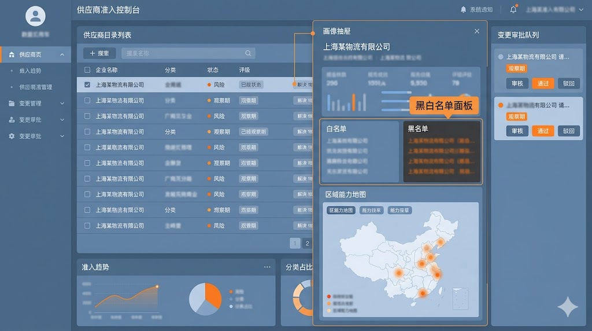Click 审核 on the orange-dot queue card
Screen dimensions: 592x331
(x=517, y=131)
